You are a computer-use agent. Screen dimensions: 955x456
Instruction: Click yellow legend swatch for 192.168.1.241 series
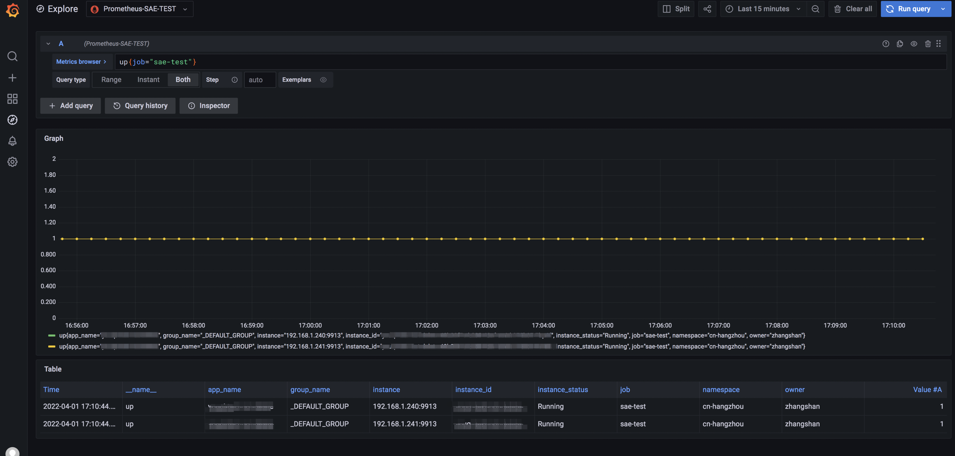click(x=52, y=346)
